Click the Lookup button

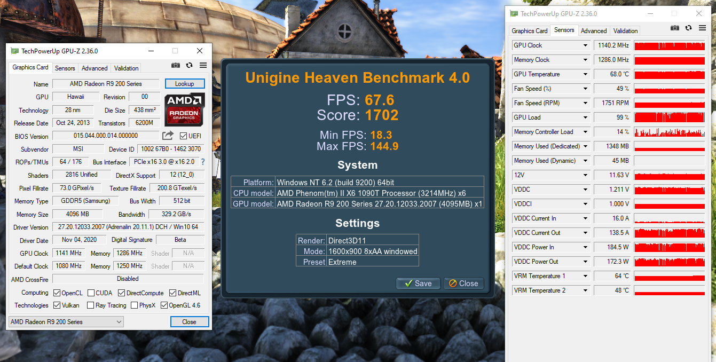(x=185, y=84)
